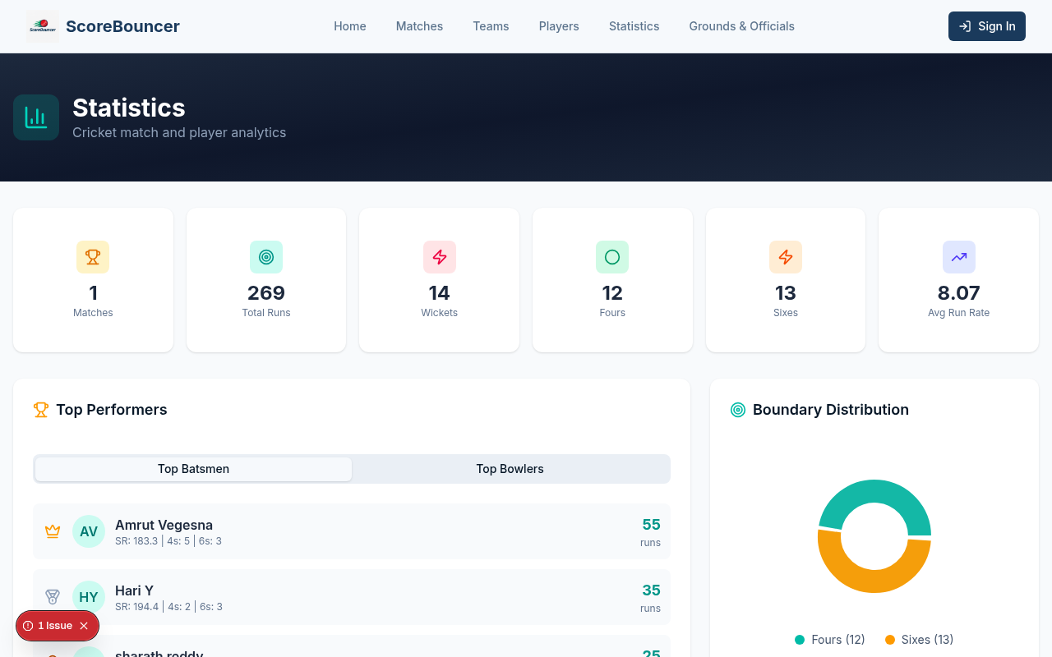Click the Statistics bar chart header icon
This screenshot has width=1052, height=657.
point(36,117)
